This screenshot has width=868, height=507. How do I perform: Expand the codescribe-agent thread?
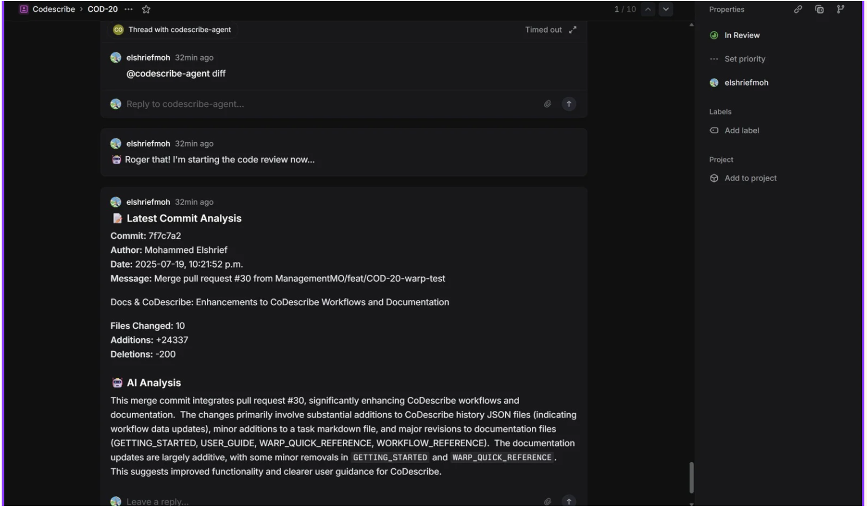pyautogui.click(x=572, y=30)
